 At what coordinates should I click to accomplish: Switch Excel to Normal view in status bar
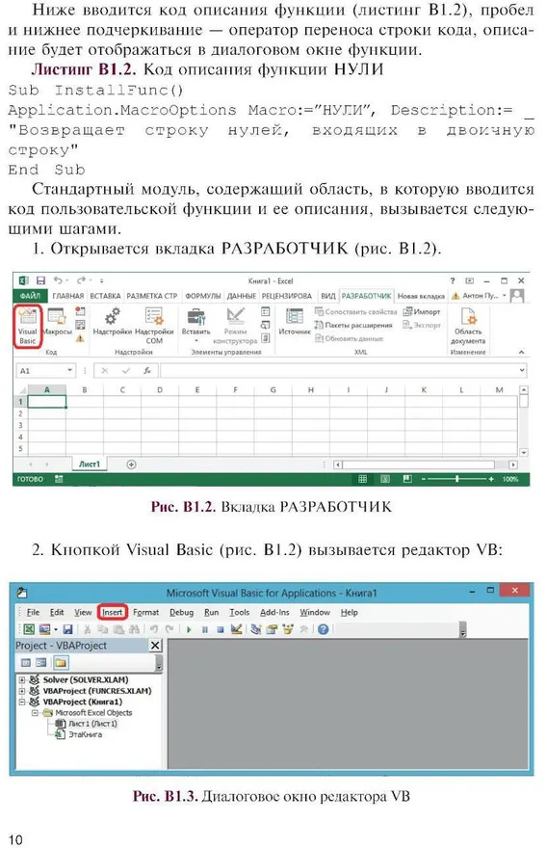click(363, 479)
